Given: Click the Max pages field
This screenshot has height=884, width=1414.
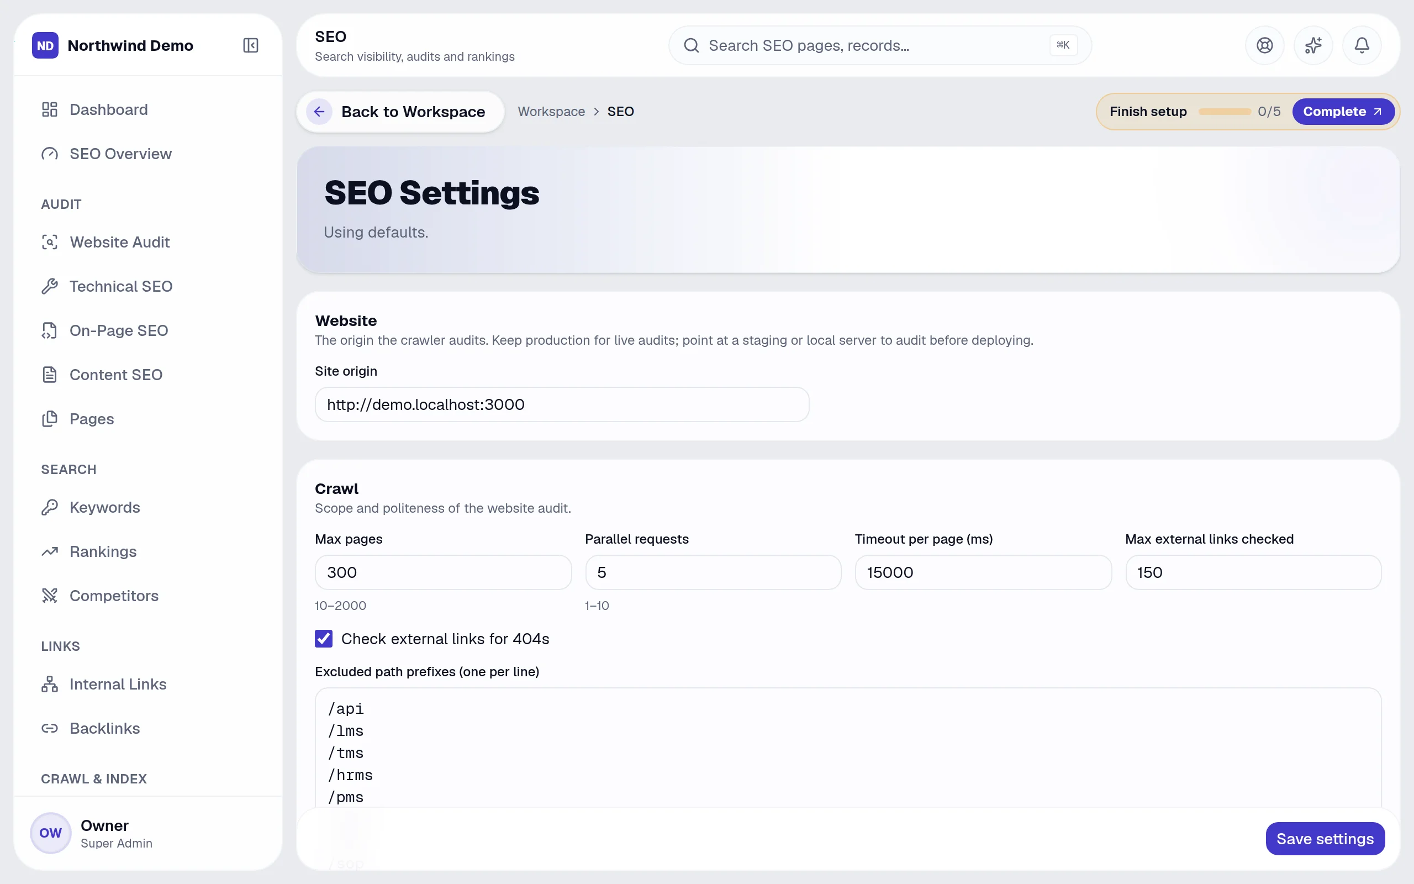Looking at the screenshot, I should pos(443,572).
